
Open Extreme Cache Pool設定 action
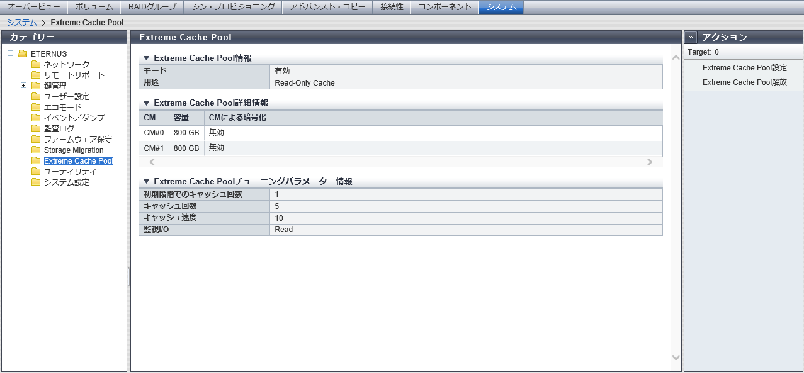(x=744, y=68)
